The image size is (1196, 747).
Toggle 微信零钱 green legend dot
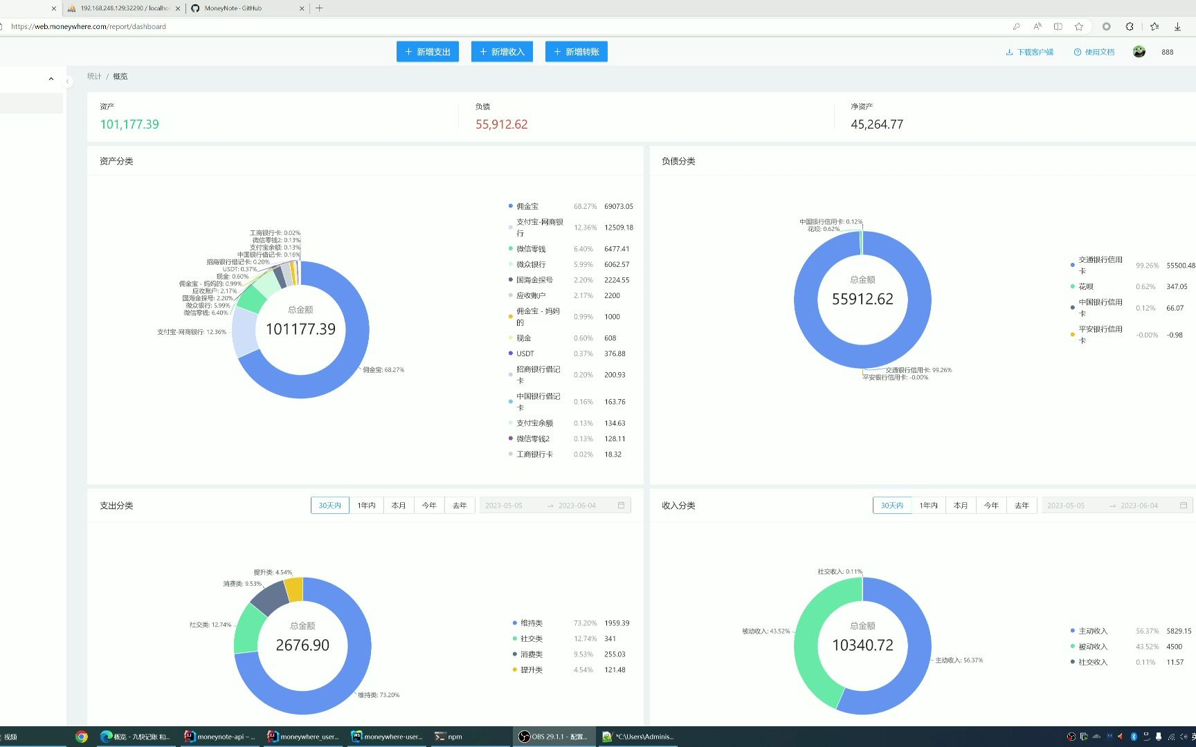click(511, 248)
